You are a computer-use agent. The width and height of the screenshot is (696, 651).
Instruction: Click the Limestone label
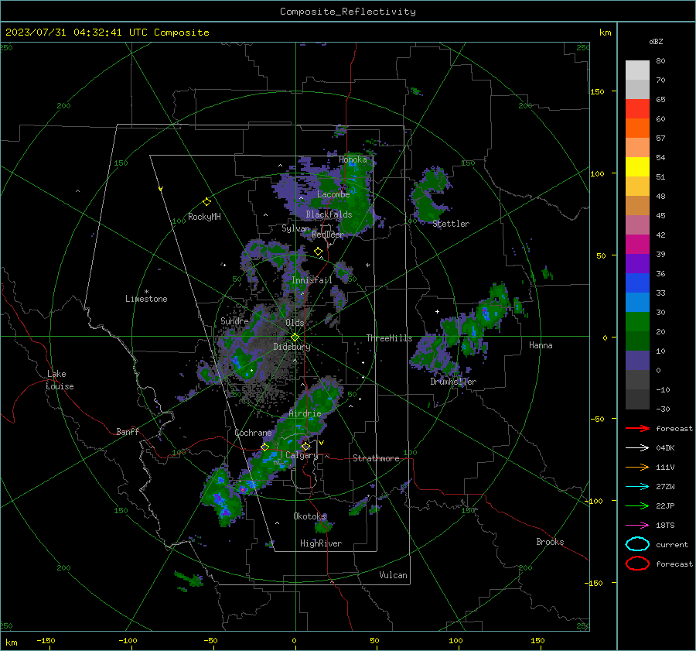click(x=146, y=299)
